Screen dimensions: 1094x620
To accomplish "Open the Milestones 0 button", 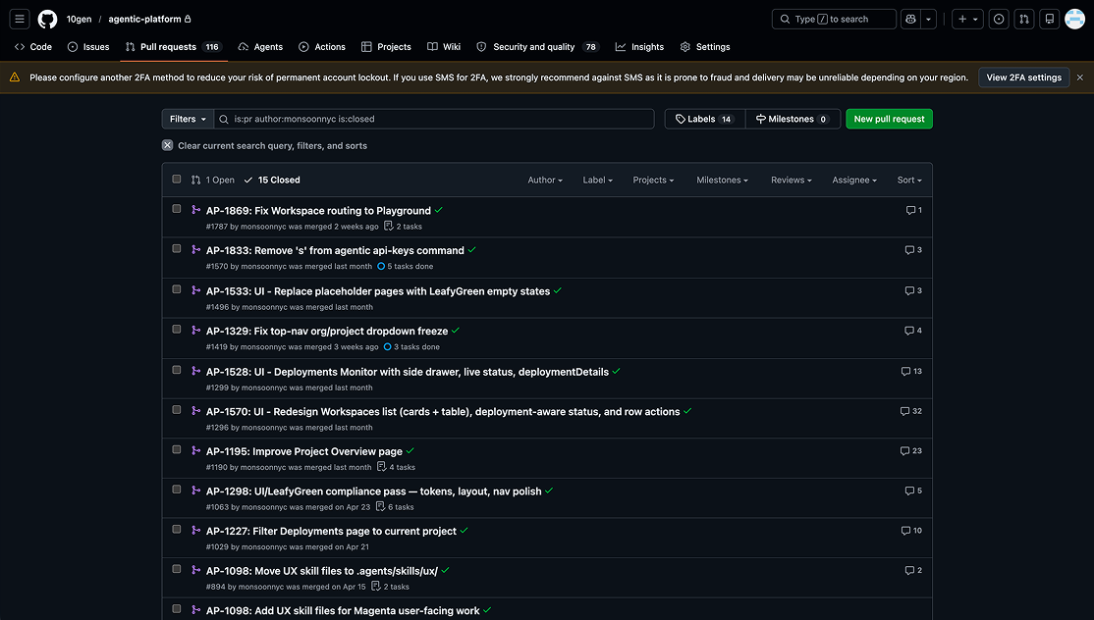I will tap(793, 119).
